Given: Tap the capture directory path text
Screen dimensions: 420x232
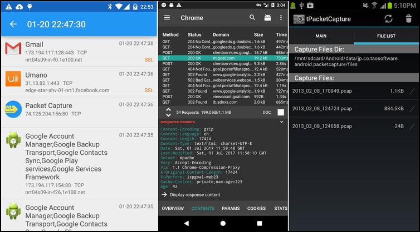Looking at the screenshot, I should click(x=346, y=62).
